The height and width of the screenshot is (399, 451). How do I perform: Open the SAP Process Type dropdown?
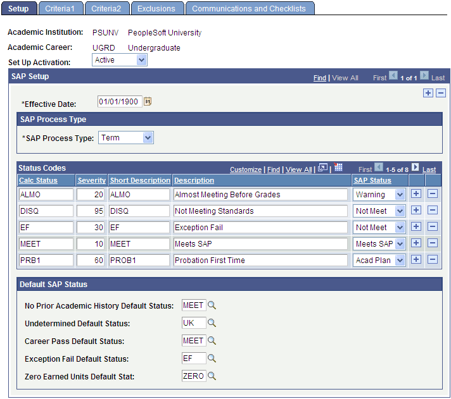click(x=126, y=138)
